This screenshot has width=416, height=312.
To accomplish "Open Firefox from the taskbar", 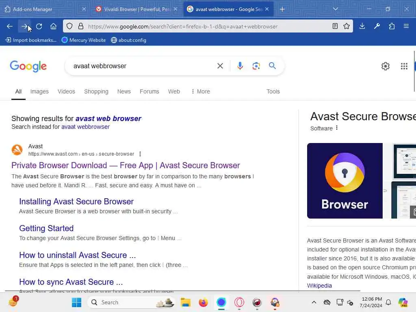I will [x=204, y=302].
